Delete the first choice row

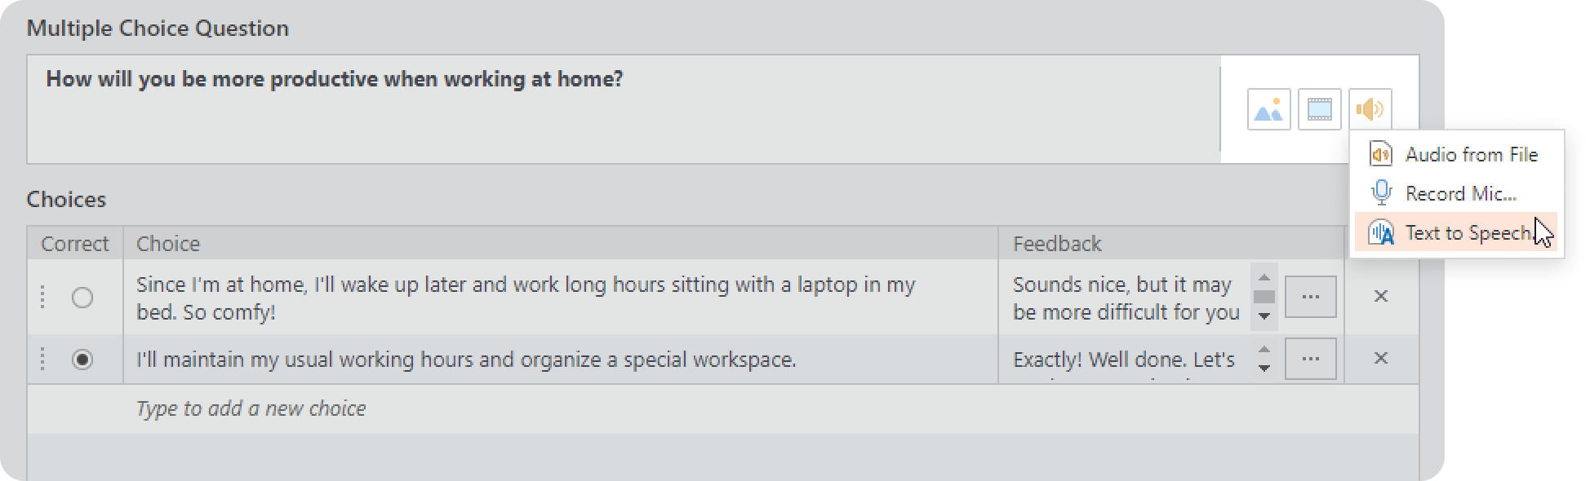[x=1381, y=296]
